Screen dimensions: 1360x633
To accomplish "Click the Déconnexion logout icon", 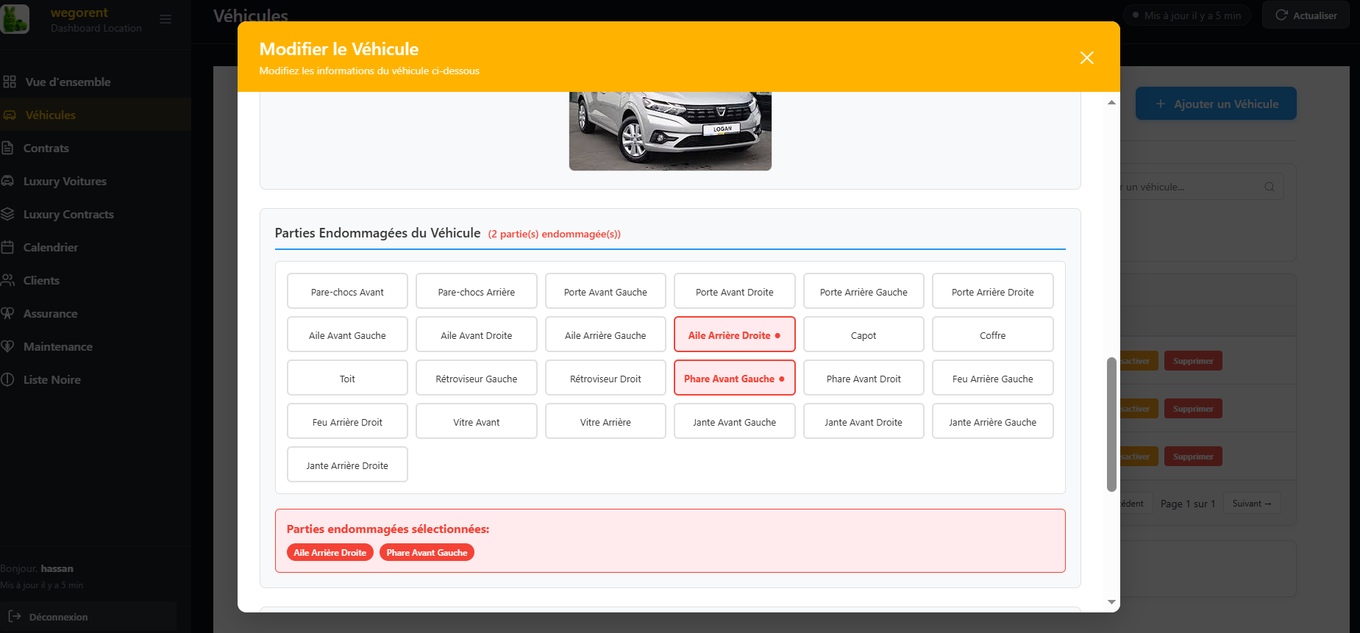I will click(x=15, y=616).
